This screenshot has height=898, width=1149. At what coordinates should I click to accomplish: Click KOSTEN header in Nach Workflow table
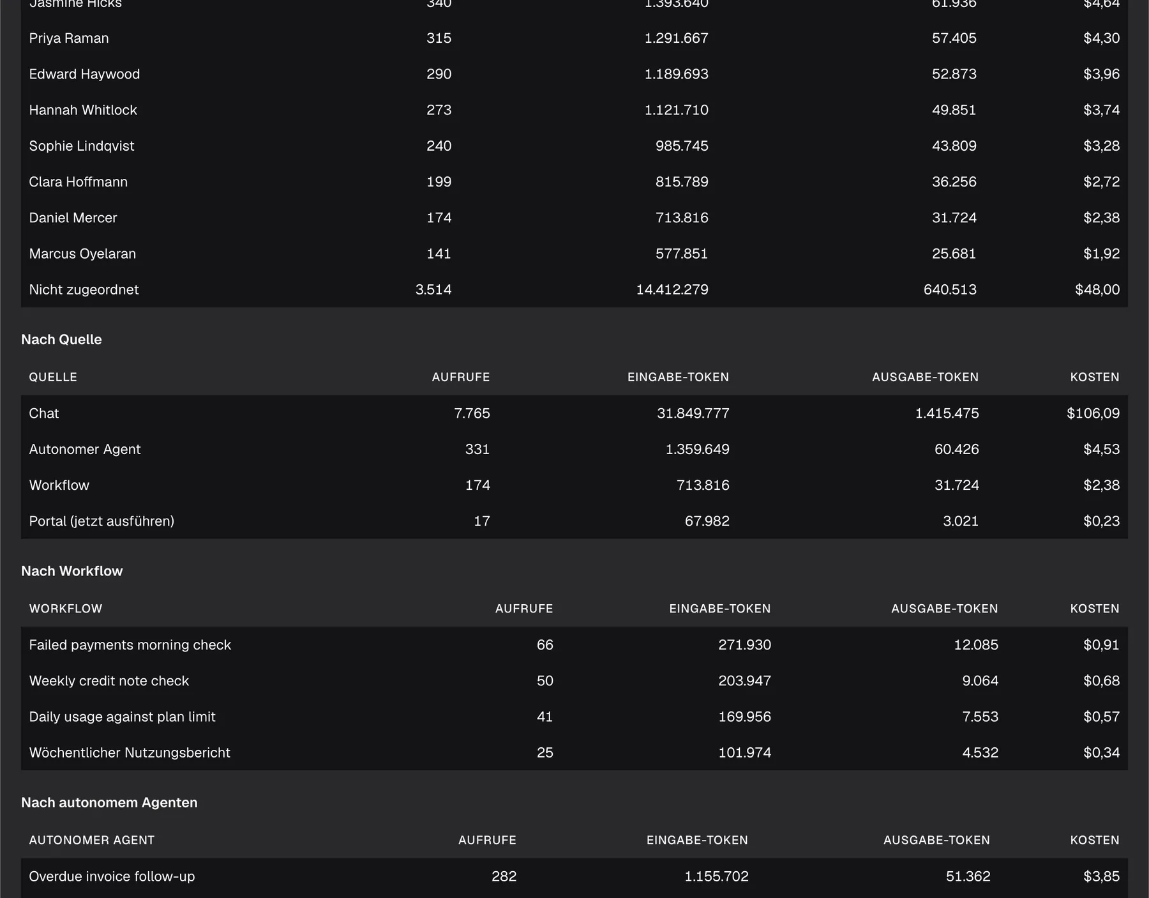pos(1095,609)
